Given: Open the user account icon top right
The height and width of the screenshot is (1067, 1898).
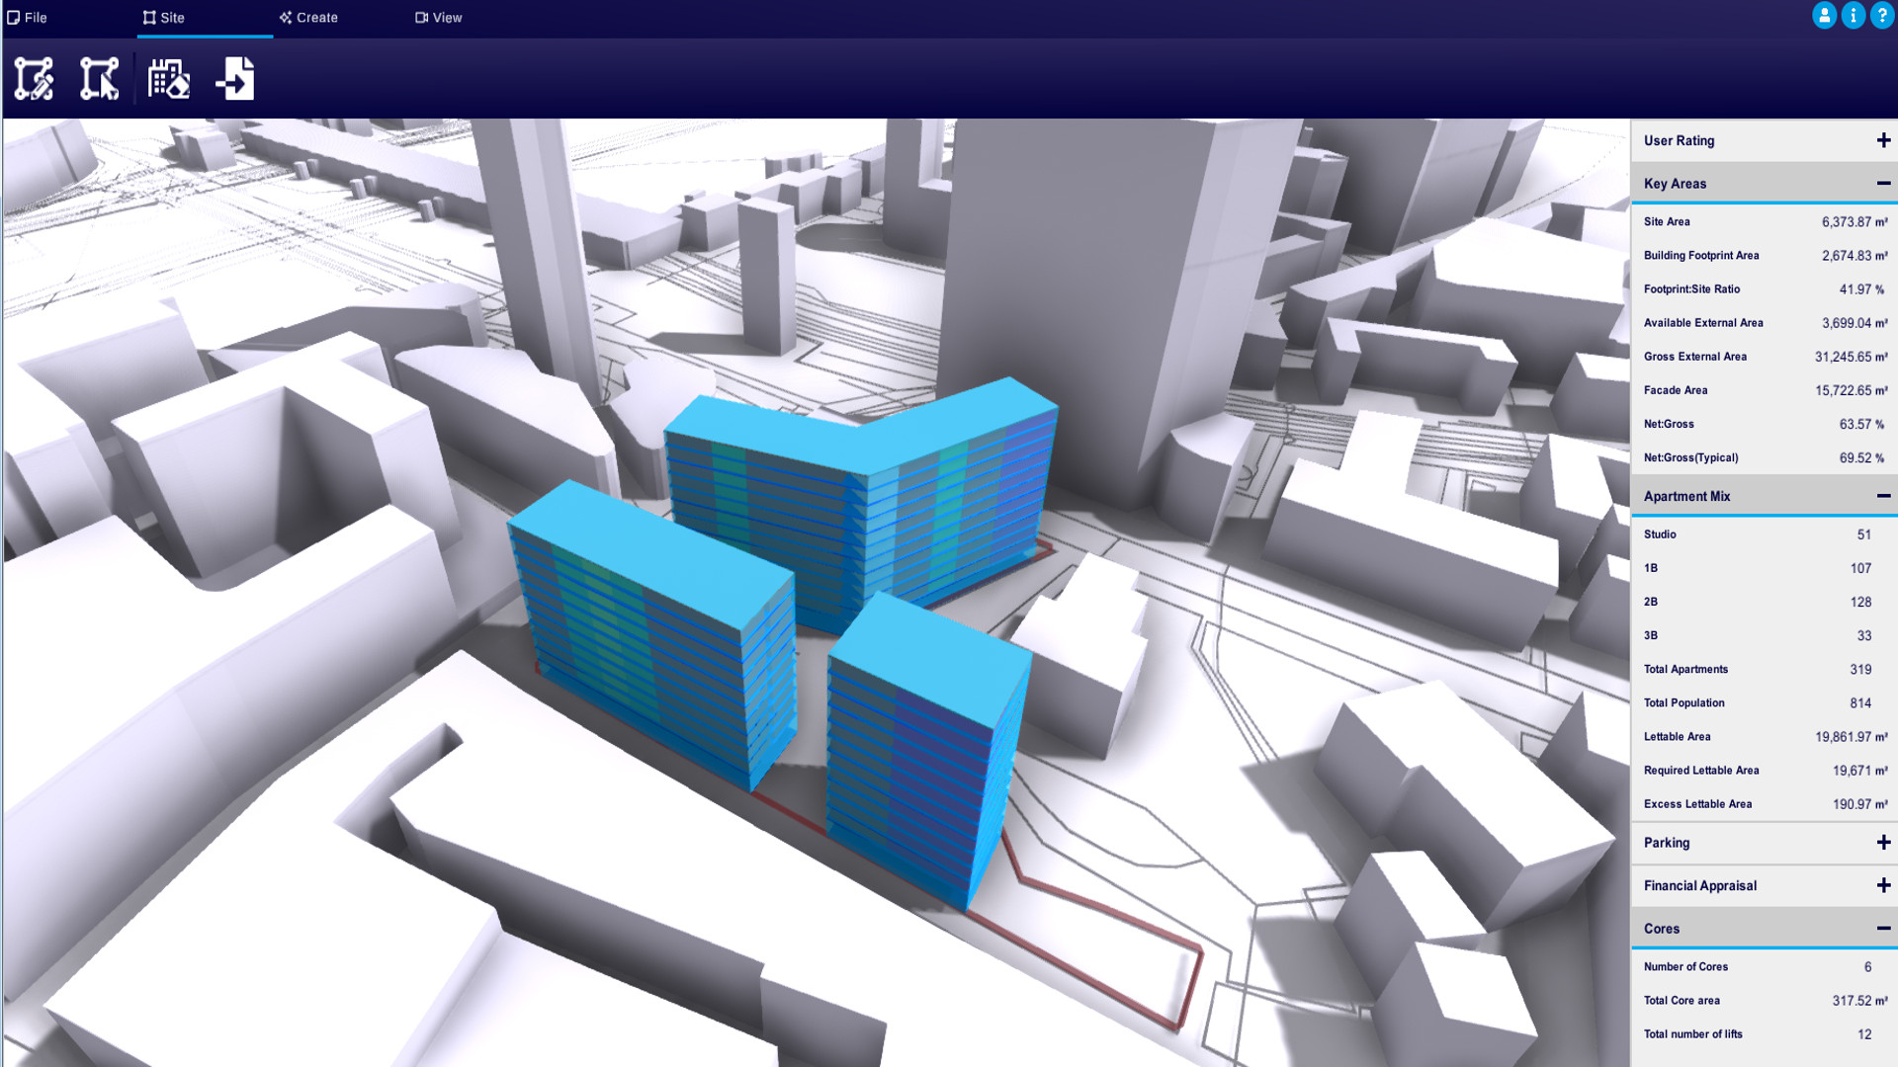Looking at the screenshot, I should [x=1824, y=15].
